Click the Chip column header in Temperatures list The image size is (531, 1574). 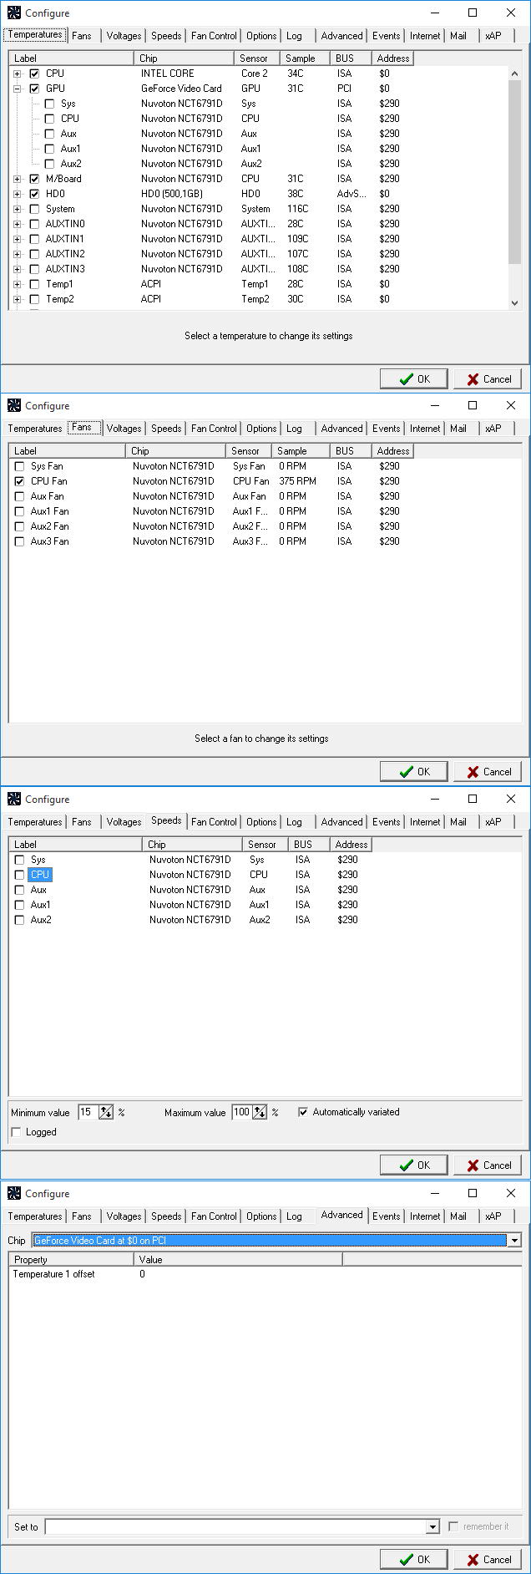click(184, 58)
